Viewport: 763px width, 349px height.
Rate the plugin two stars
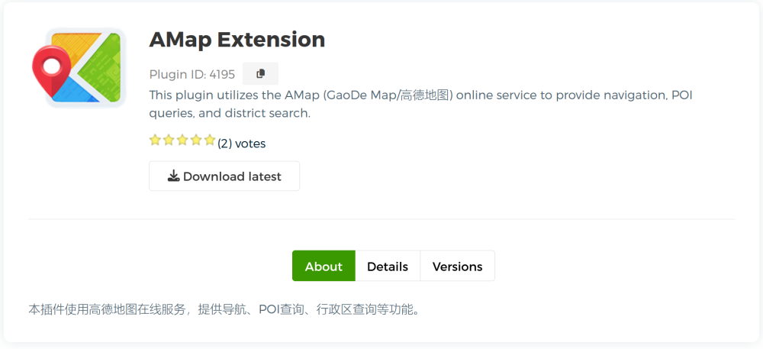(x=169, y=140)
